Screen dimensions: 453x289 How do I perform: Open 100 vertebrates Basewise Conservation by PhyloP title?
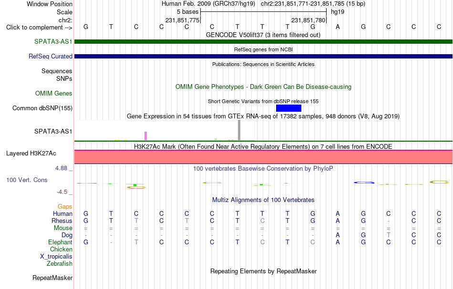click(263, 168)
